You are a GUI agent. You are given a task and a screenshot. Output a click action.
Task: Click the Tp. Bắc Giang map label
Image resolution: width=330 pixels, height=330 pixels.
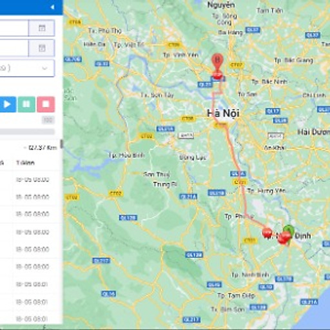293,61
